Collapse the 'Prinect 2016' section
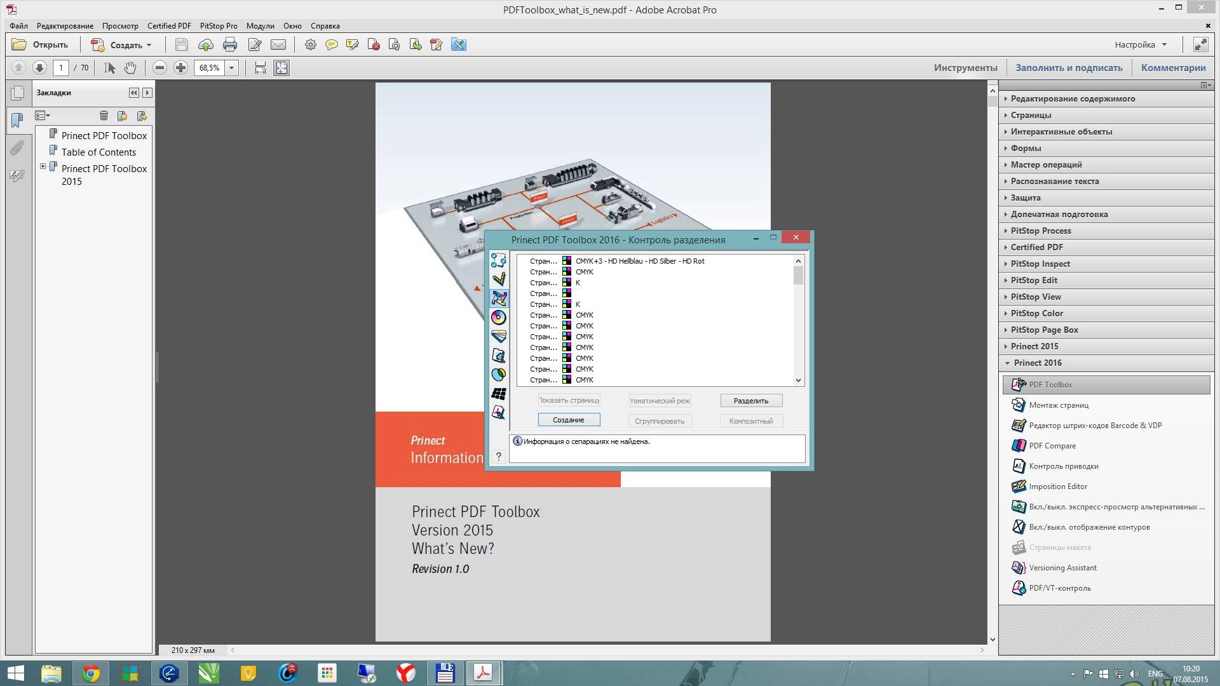Screen dimensions: 1220x686 click(1106, 363)
